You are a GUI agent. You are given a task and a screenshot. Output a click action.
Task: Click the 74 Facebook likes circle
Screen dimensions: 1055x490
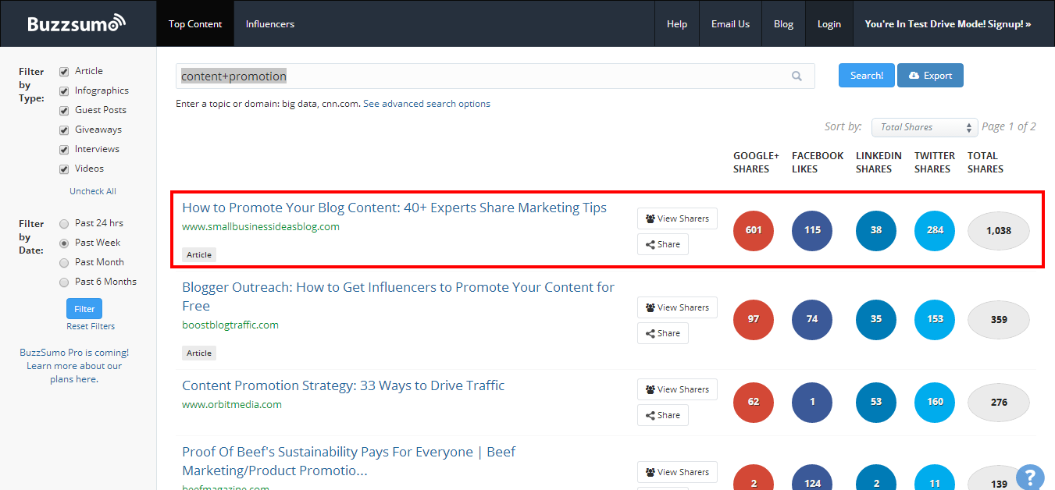(812, 319)
